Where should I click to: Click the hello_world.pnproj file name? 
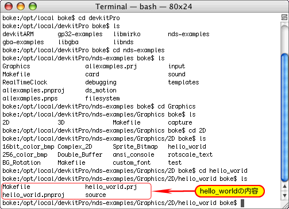[x=33, y=195]
